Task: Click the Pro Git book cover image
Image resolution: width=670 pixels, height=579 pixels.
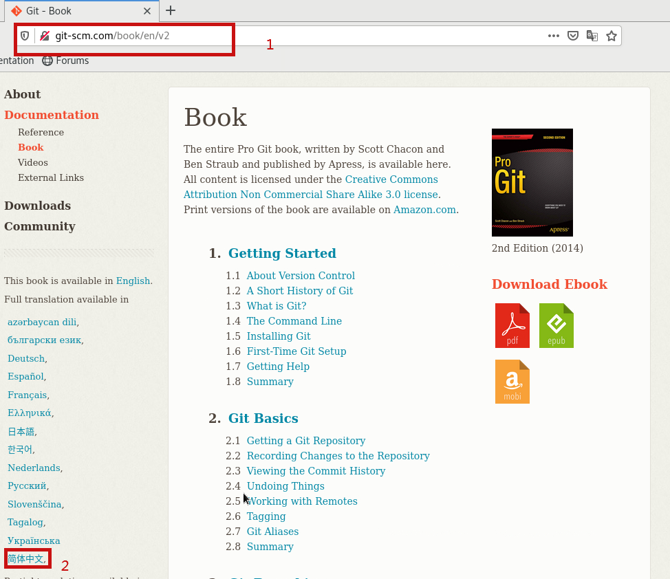Action: (532, 182)
